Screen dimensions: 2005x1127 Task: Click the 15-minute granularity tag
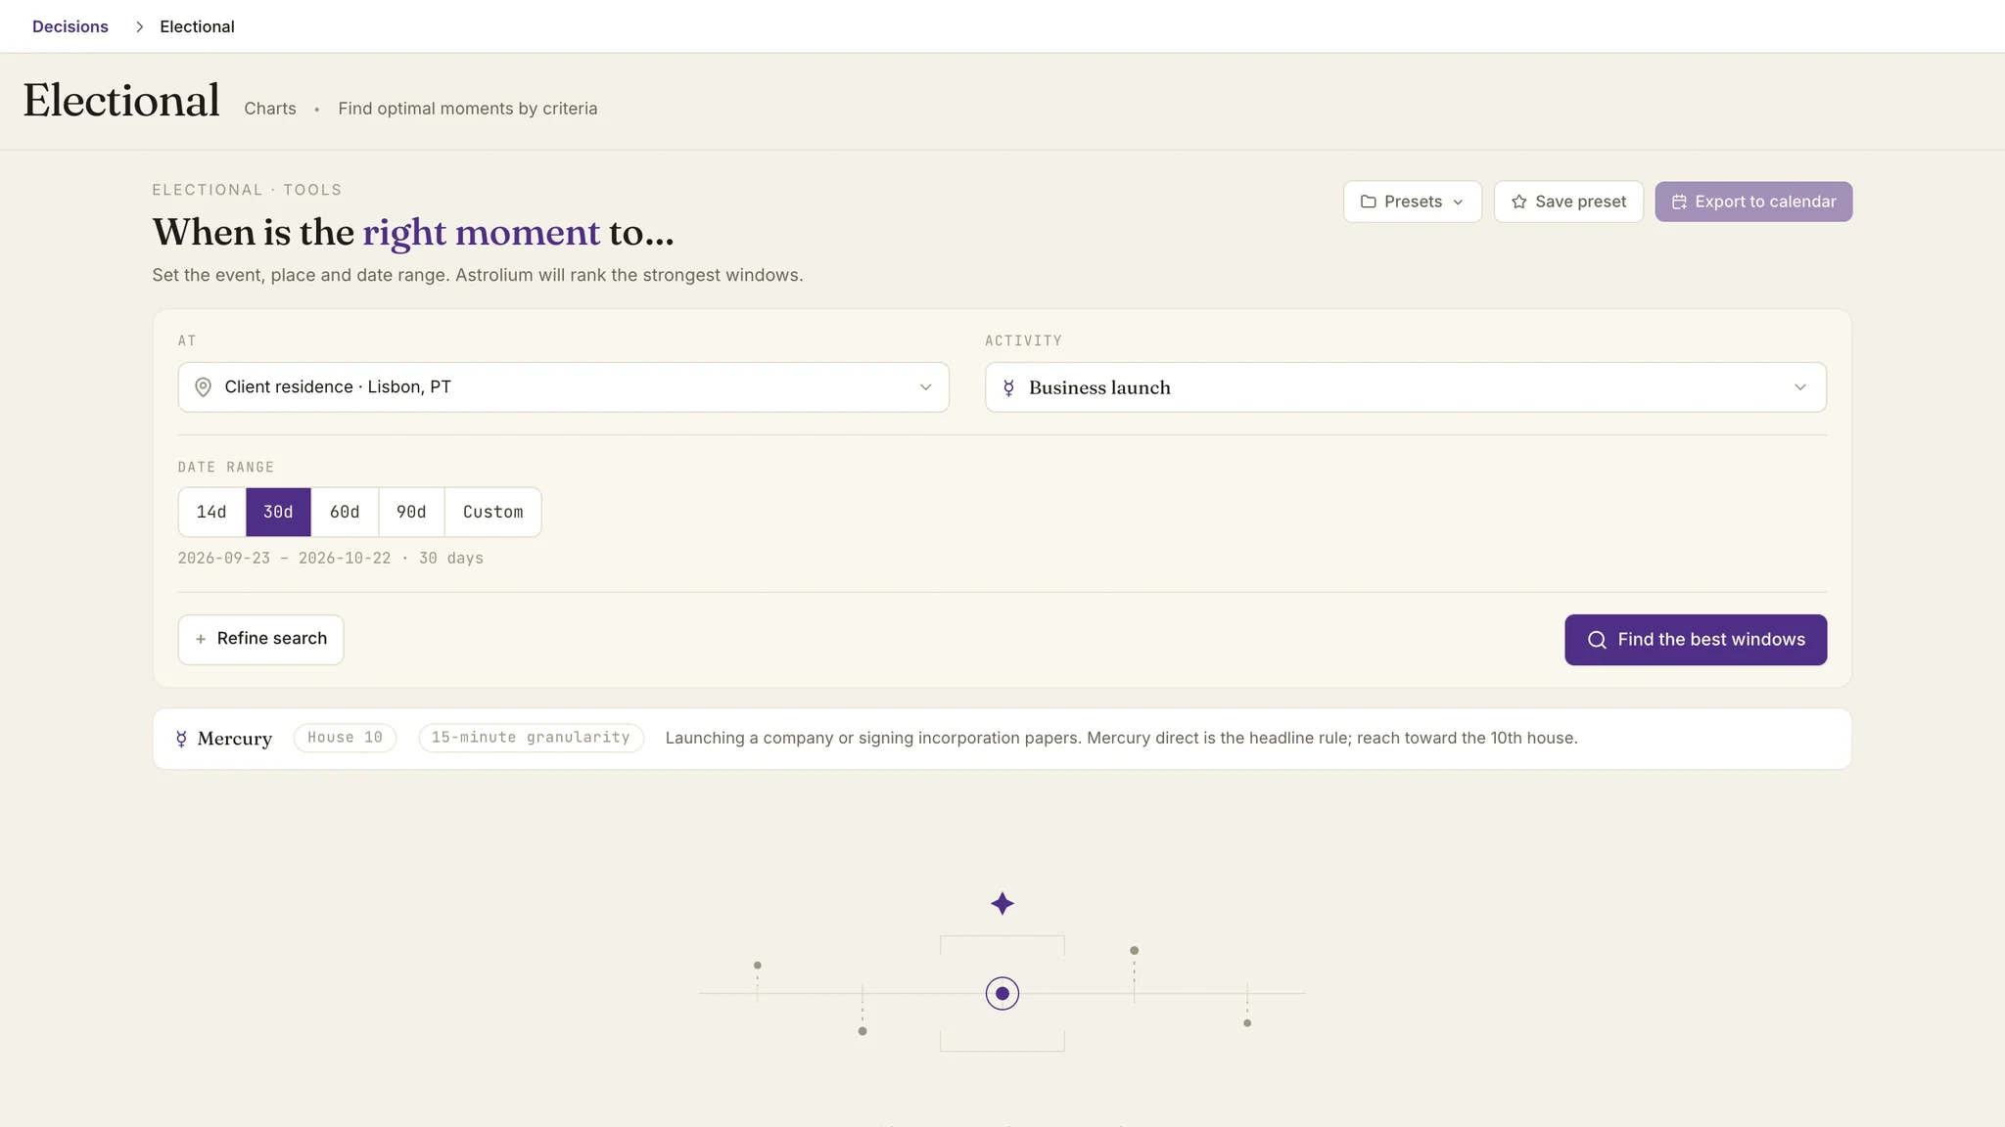click(531, 738)
